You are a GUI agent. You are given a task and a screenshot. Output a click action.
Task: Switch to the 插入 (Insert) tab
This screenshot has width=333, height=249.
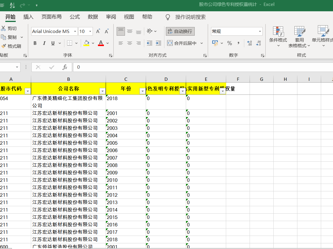tap(28, 17)
